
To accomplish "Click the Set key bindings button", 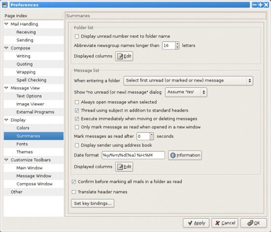I will pos(93,203).
